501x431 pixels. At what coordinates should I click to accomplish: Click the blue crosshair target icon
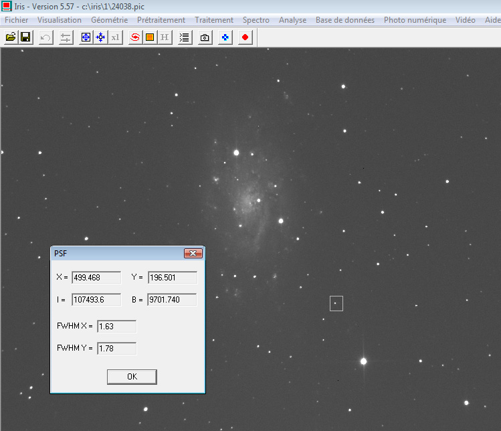(86, 37)
